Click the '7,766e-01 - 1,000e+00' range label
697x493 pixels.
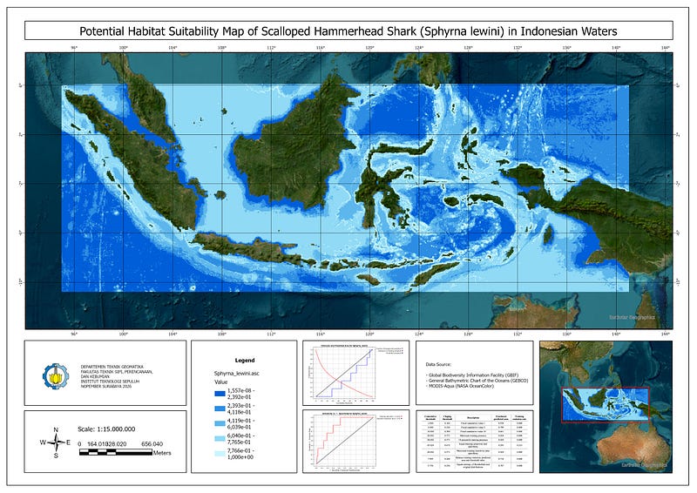(x=240, y=454)
